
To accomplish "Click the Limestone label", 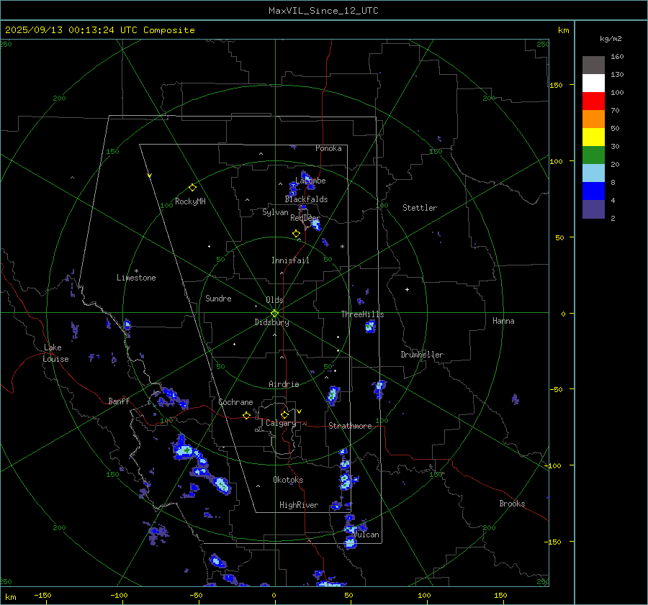I will point(136,278).
